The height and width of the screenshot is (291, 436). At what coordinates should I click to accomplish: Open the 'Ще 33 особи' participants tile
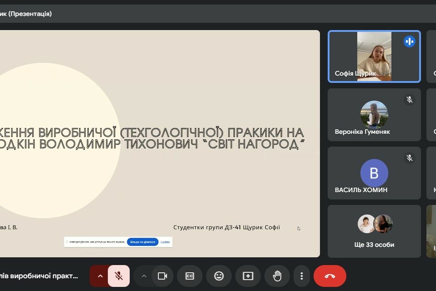click(x=374, y=231)
